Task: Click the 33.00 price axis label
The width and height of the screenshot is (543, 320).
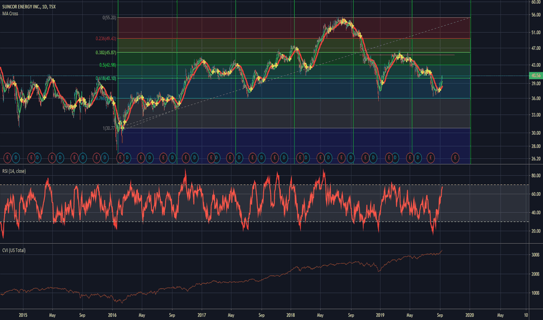Action: (536, 115)
